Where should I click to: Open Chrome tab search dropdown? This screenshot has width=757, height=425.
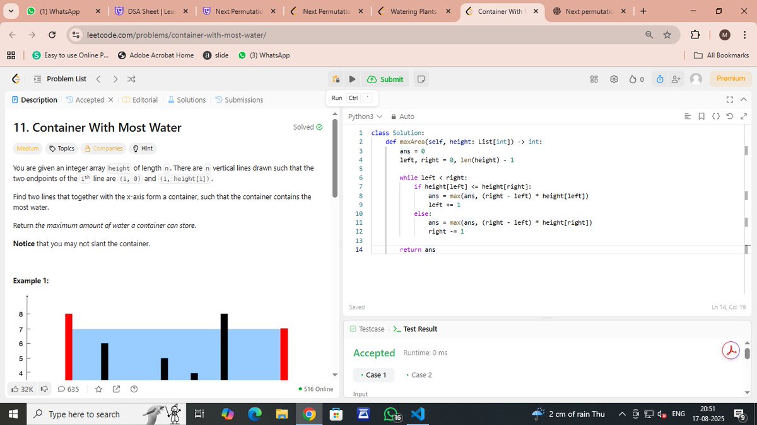tap(11, 11)
